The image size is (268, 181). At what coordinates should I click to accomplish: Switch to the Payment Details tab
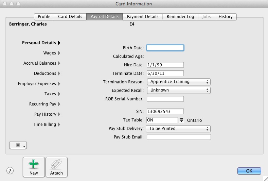pyautogui.click(x=142, y=16)
